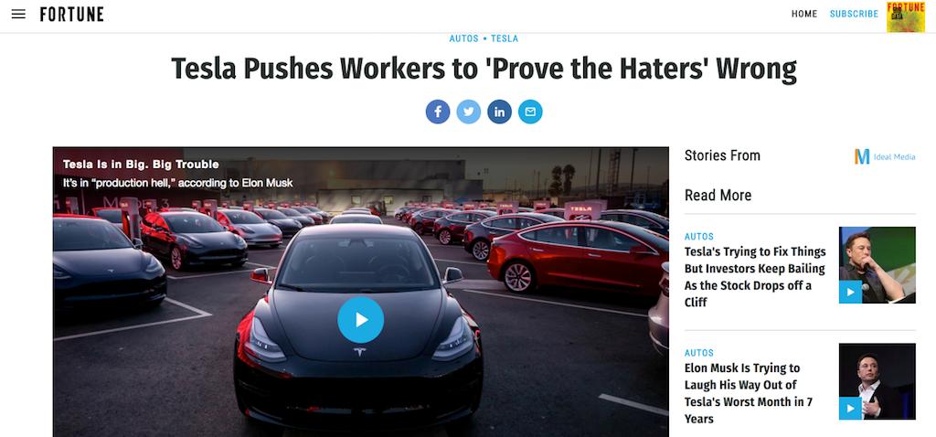Viewport: 936px width, 437px height.
Task: Share article on Twitter
Action: click(469, 112)
